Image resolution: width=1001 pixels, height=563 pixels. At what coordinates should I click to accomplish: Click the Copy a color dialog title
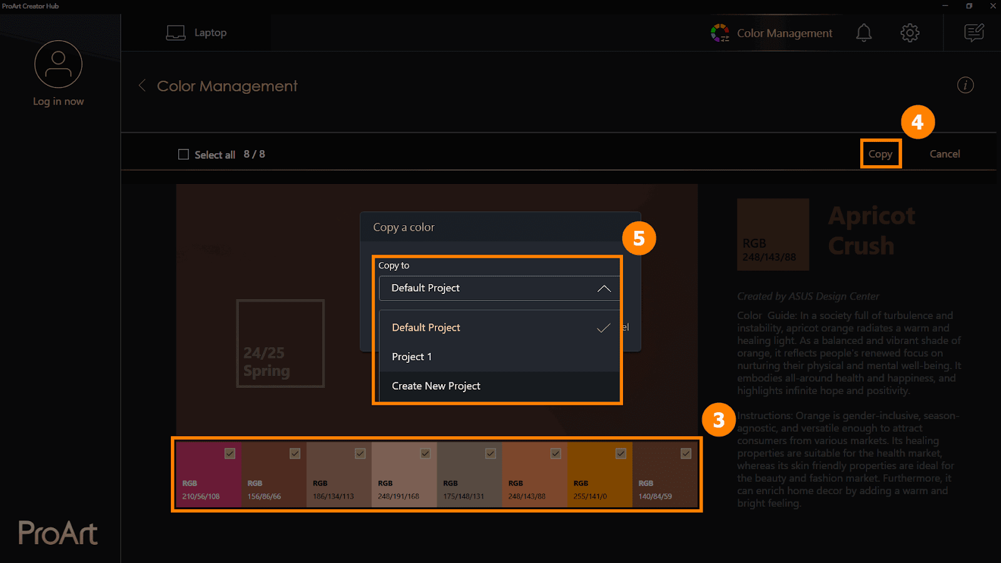pos(404,227)
